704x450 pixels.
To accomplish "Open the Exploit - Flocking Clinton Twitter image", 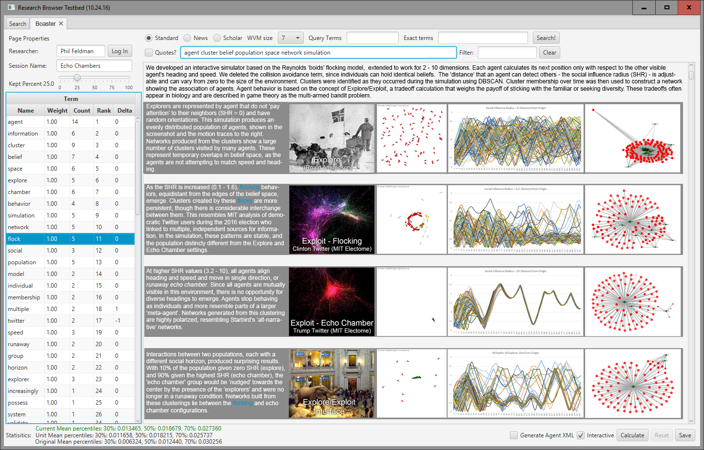I will (332, 219).
